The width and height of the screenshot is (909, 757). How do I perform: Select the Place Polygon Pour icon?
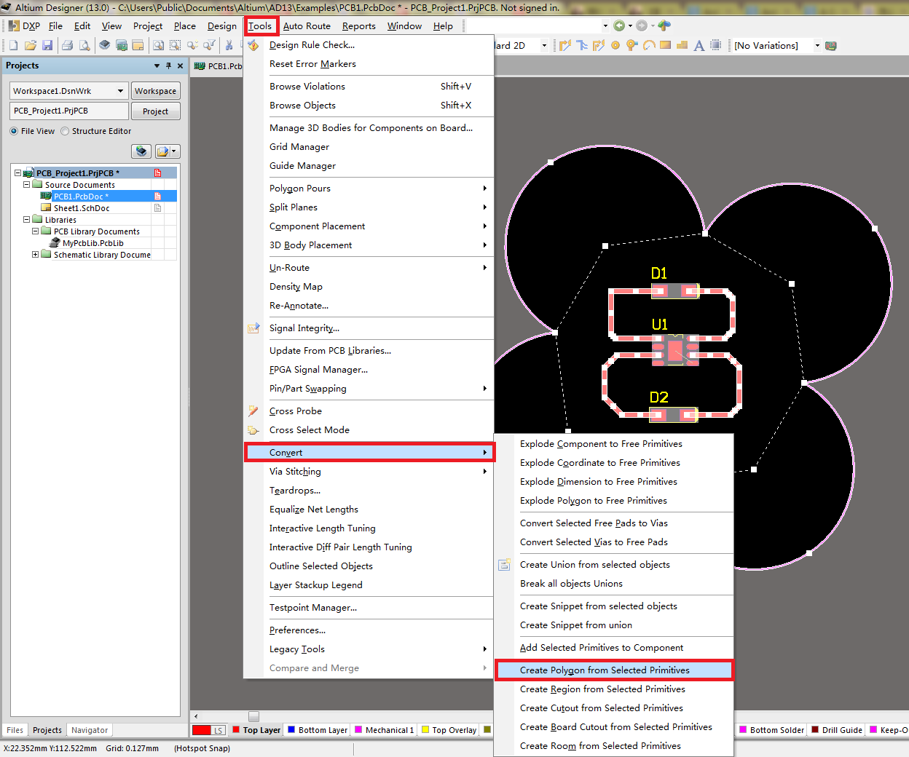[682, 45]
